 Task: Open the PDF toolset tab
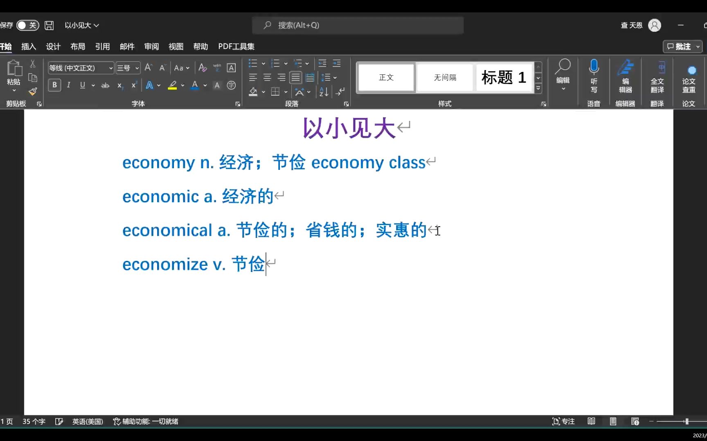[236, 47]
